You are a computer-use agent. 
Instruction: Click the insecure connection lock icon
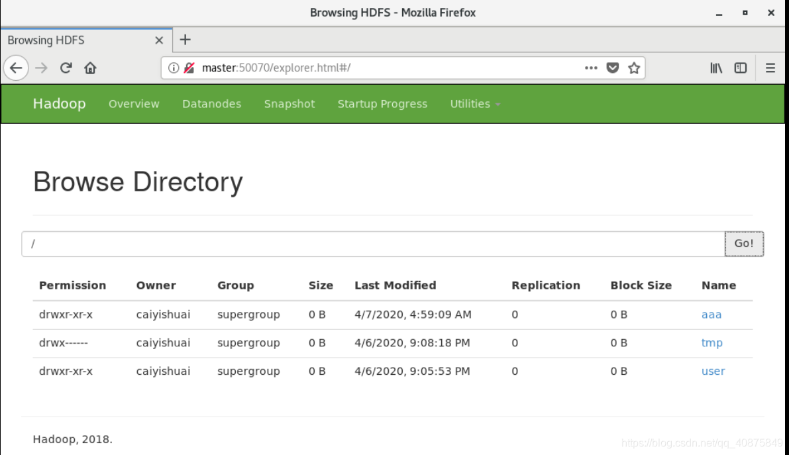point(189,68)
